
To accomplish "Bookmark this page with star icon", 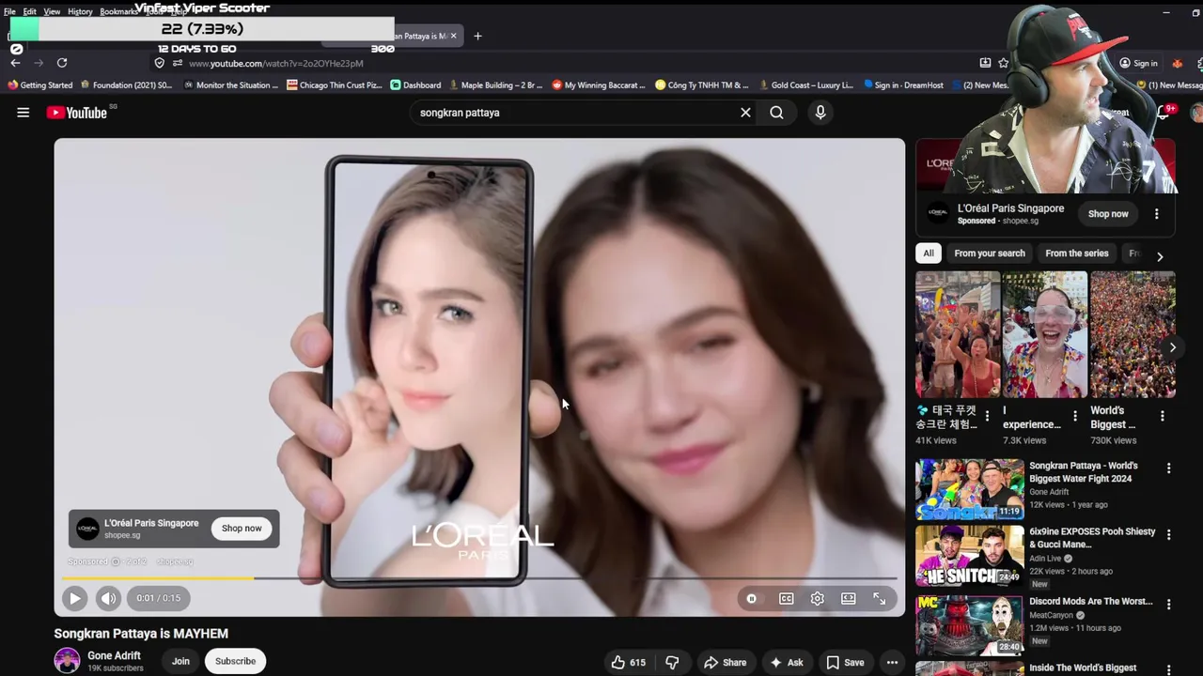I will click(x=1004, y=63).
